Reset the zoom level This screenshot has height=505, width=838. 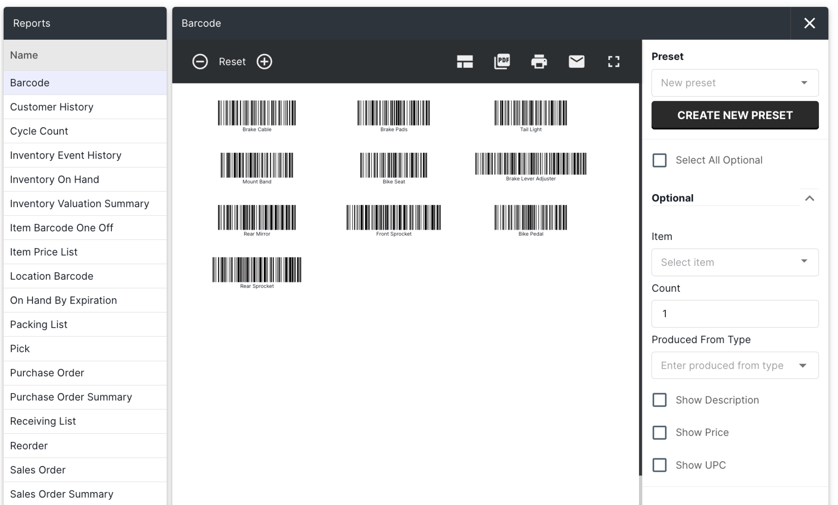click(232, 62)
